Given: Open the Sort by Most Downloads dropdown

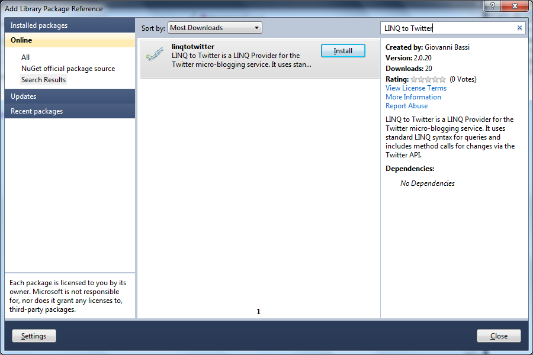Looking at the screenshot, I should click(x=215, y=28).
